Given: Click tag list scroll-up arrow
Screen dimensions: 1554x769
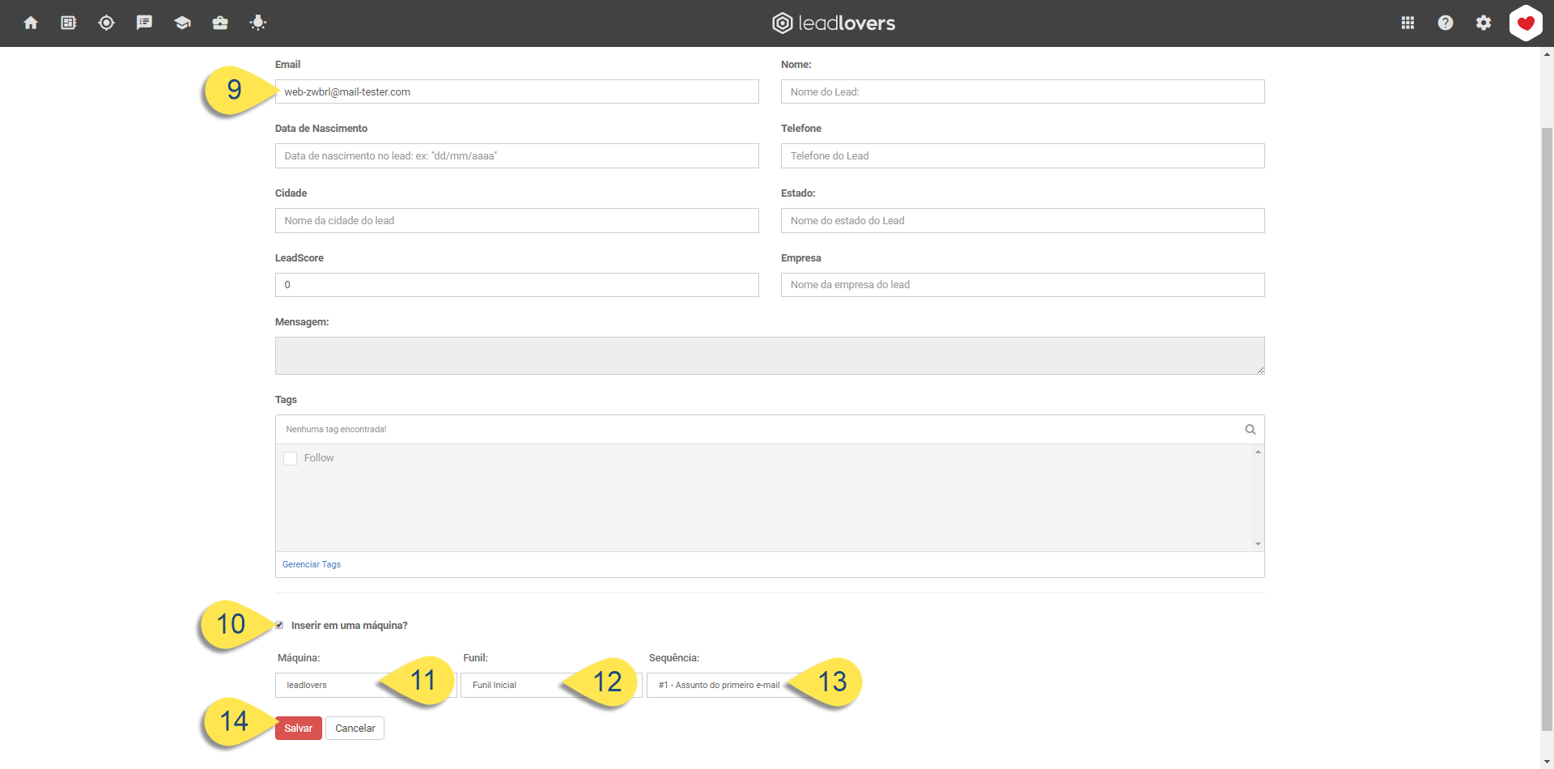Looking at the screenshot, I should pos(1258,452).
